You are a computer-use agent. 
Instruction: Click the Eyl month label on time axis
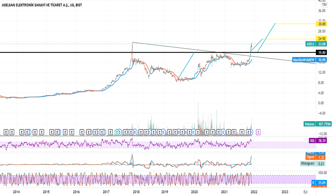pyautogui.click(x=305, y=192)
